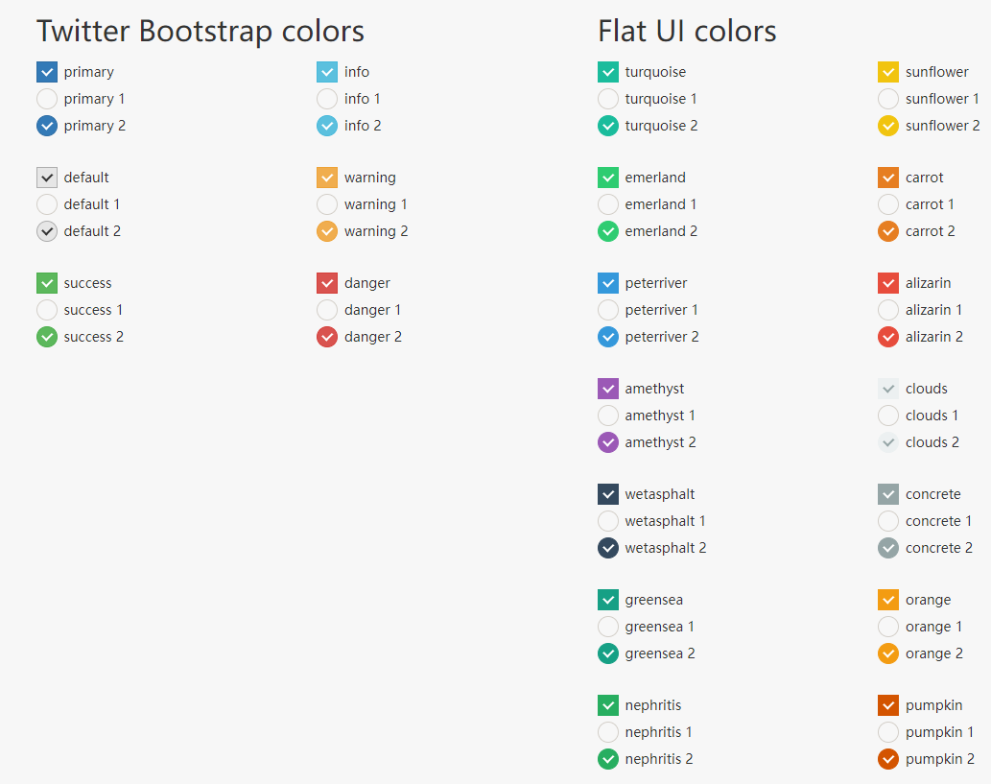991x784 pixels.
Task: Select sunflower 1 radio button
Action: [888, 99]
